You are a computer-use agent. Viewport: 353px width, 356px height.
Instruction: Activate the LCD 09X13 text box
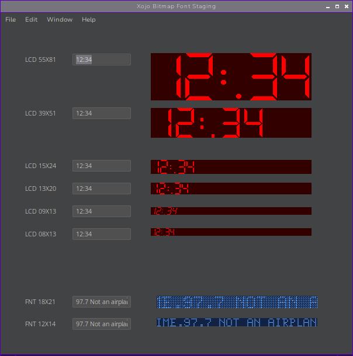coord(102,211)
